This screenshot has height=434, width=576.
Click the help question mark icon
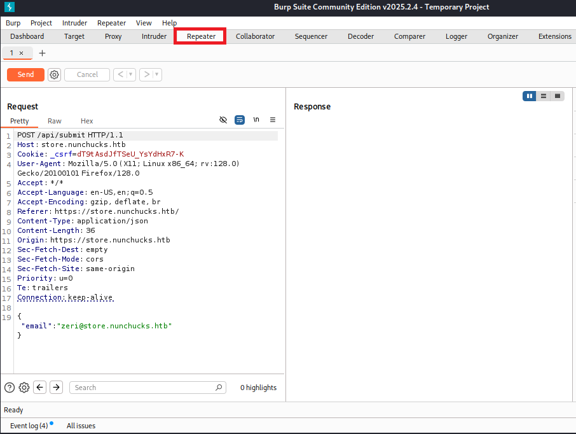10,387
